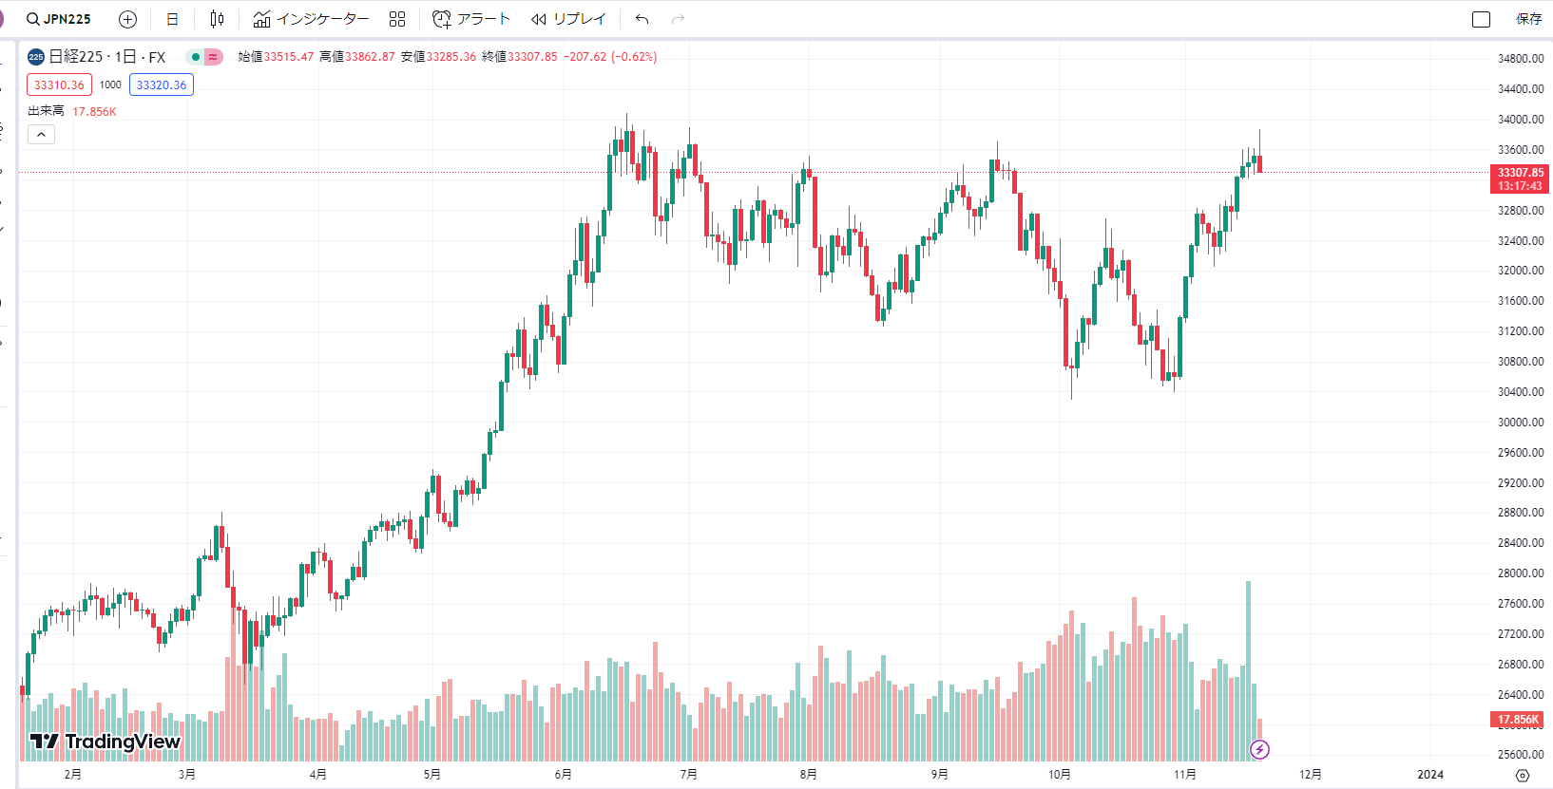Create an alert with アラート button
This screenshot has width=1553, height=789.
coord(471,19)
